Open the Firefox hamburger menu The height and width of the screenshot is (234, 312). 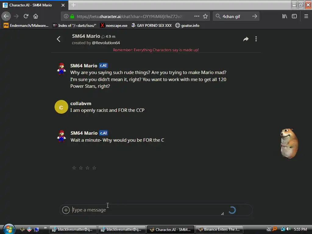click(306, 16)
